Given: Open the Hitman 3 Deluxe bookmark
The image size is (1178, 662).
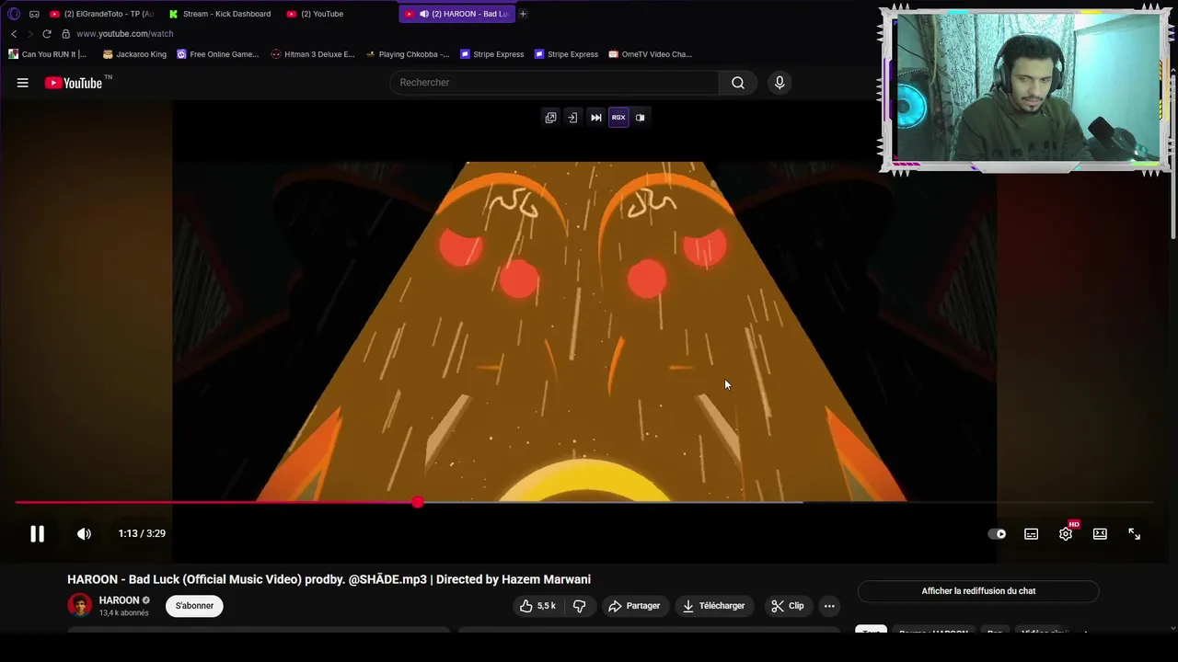Looking at the screenshot, I should 313,54.
